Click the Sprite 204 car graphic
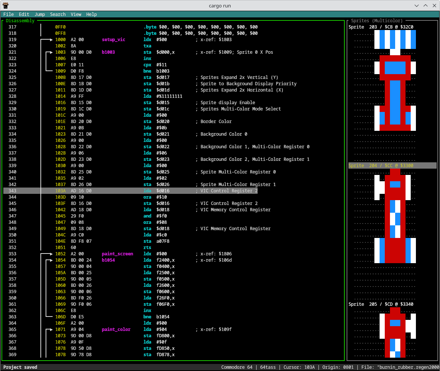Viewport: 440px width, 371px height. (395, 216)
